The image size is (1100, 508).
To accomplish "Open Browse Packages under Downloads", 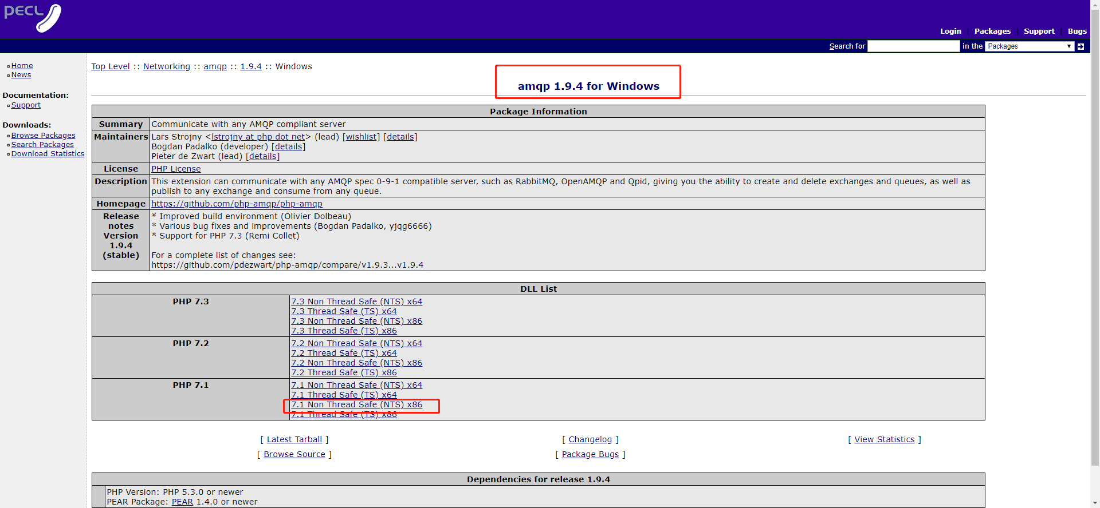I will click(43, 136).
